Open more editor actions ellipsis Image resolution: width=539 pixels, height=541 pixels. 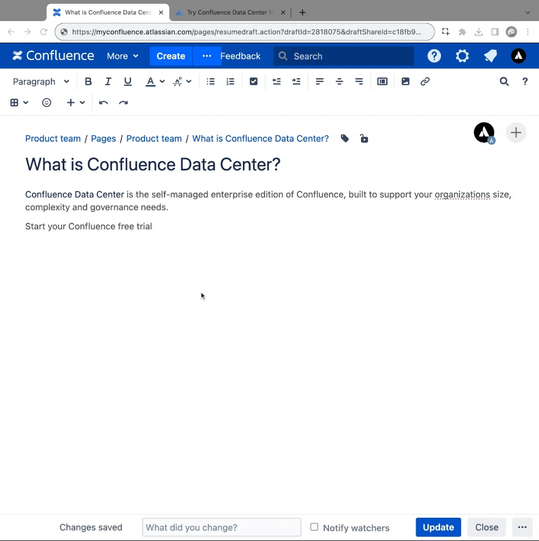point(522,527)
